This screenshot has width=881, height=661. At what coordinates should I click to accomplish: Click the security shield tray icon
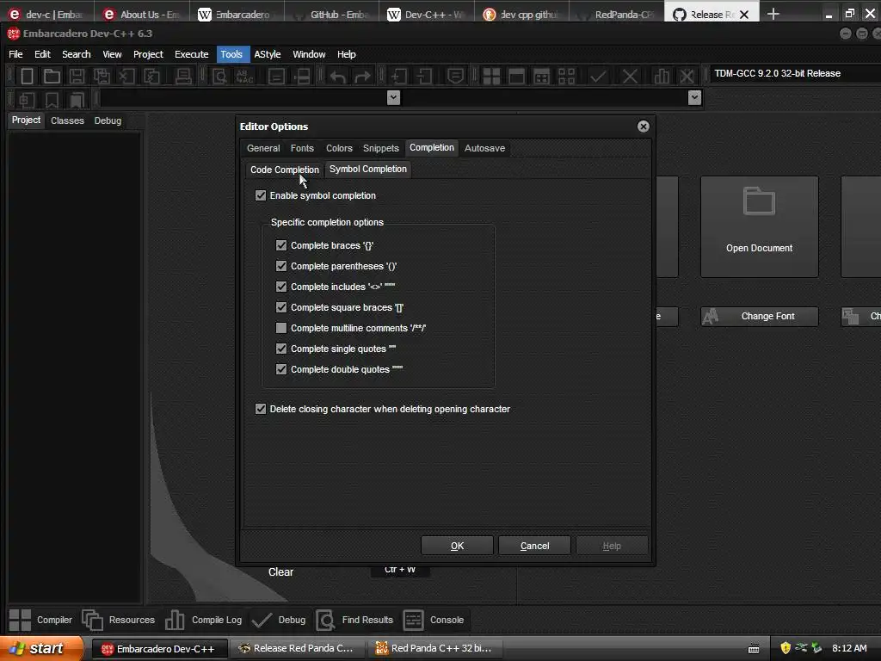(x=786, y=648)
